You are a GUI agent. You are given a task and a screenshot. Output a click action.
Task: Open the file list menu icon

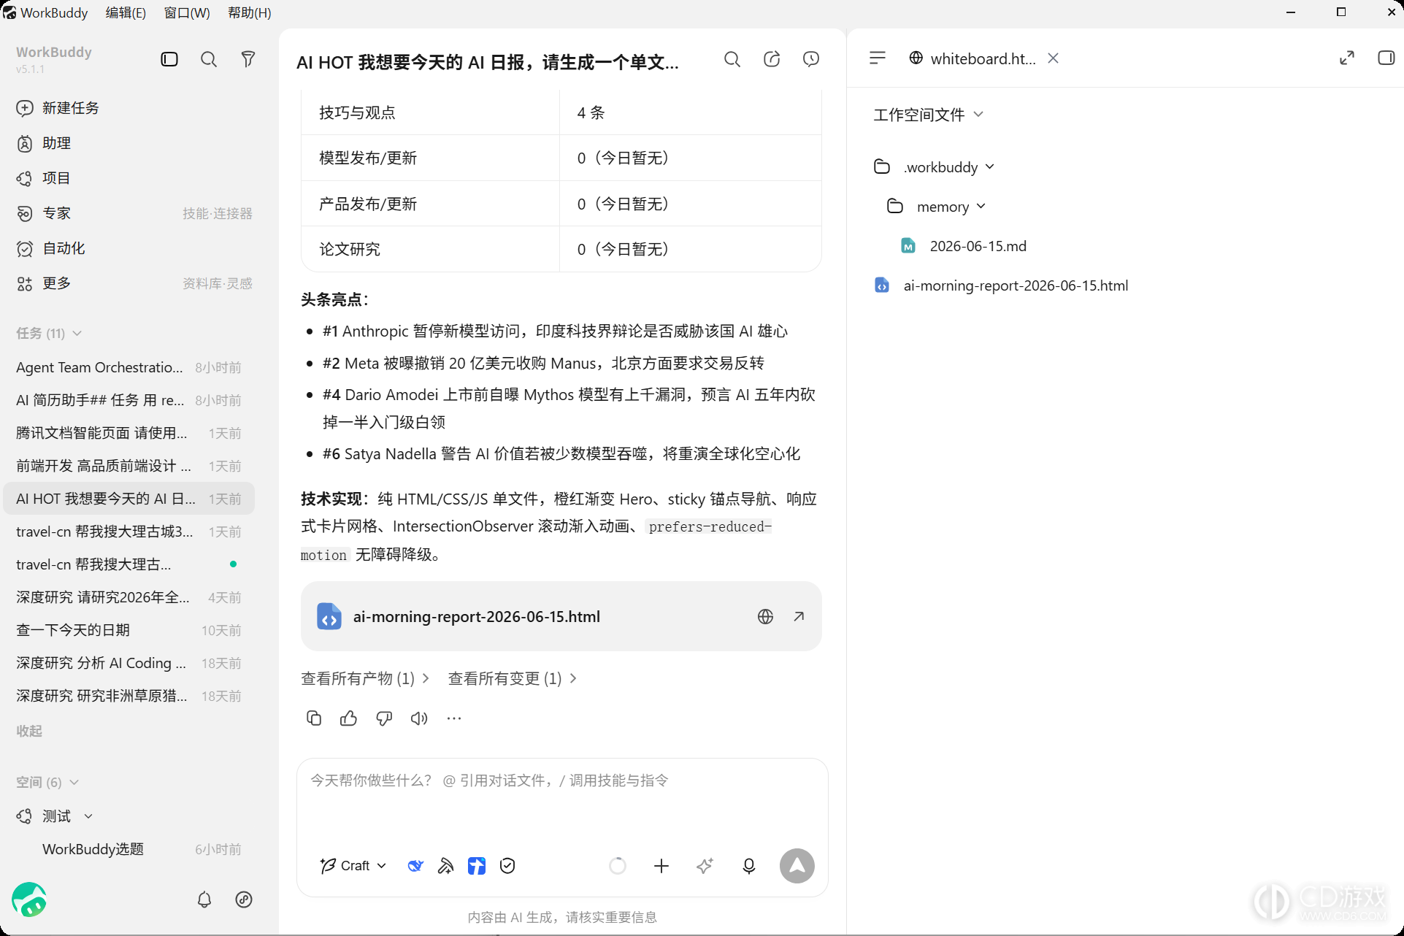(878, 58)
